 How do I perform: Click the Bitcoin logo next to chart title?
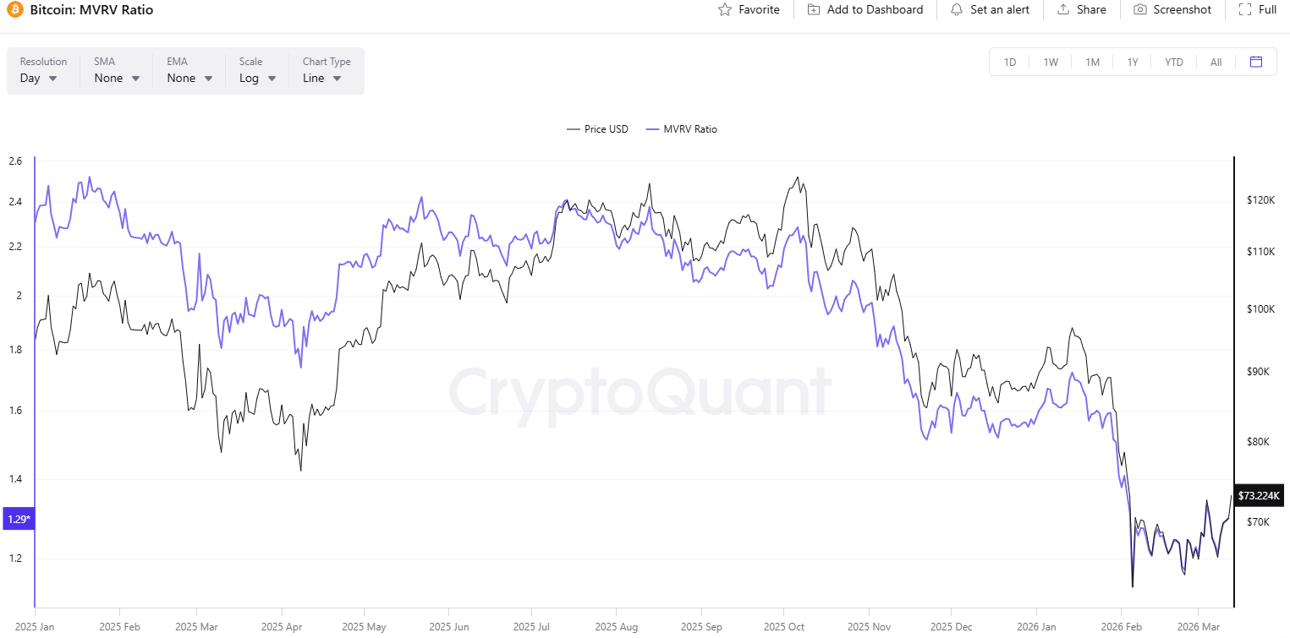[x=14, y=9]
